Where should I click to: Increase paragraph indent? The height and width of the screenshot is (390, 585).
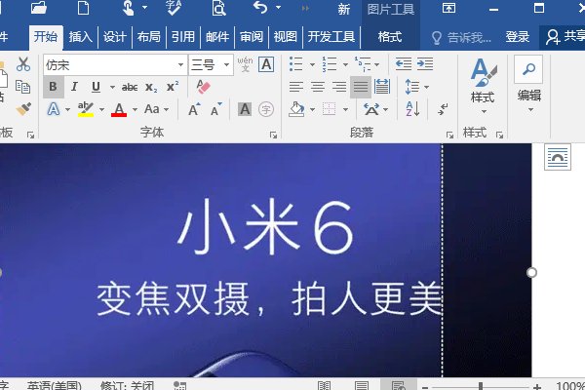tap(425, 64)
